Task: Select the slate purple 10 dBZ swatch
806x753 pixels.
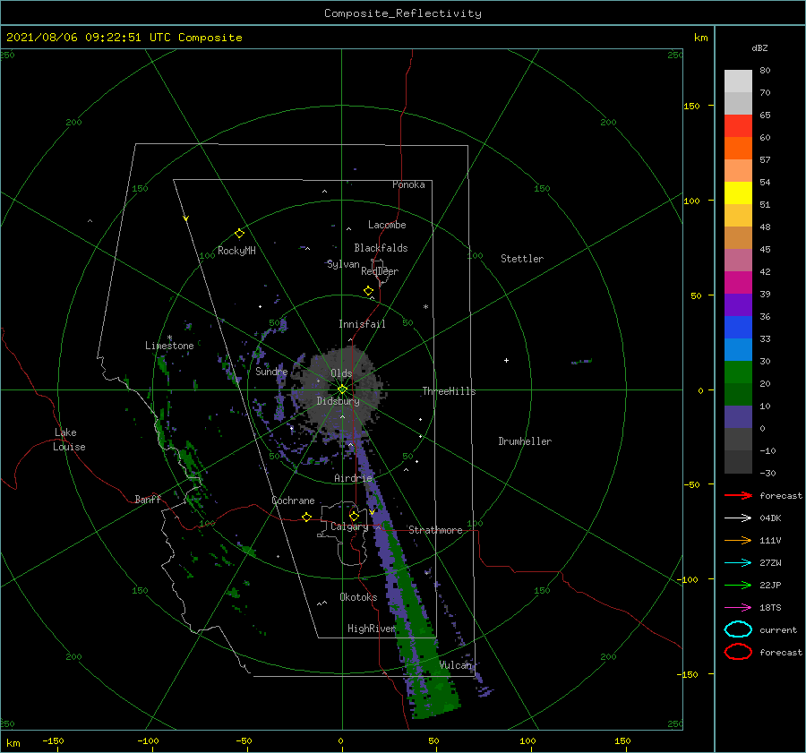Action: point(738,417)
